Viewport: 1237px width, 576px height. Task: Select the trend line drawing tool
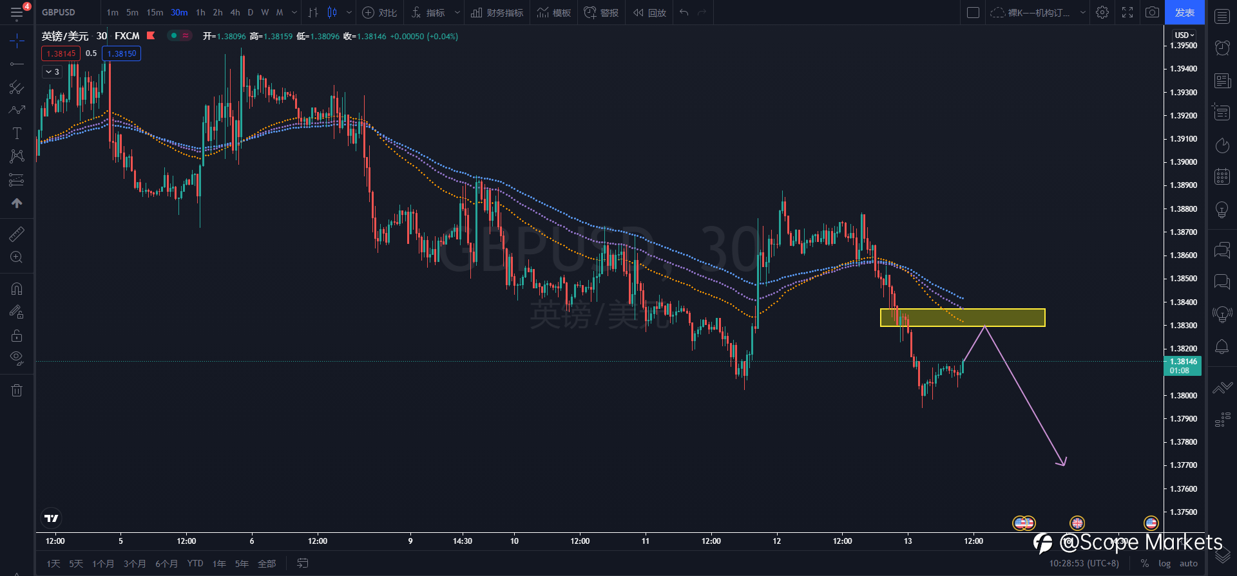tap(17, 64)
